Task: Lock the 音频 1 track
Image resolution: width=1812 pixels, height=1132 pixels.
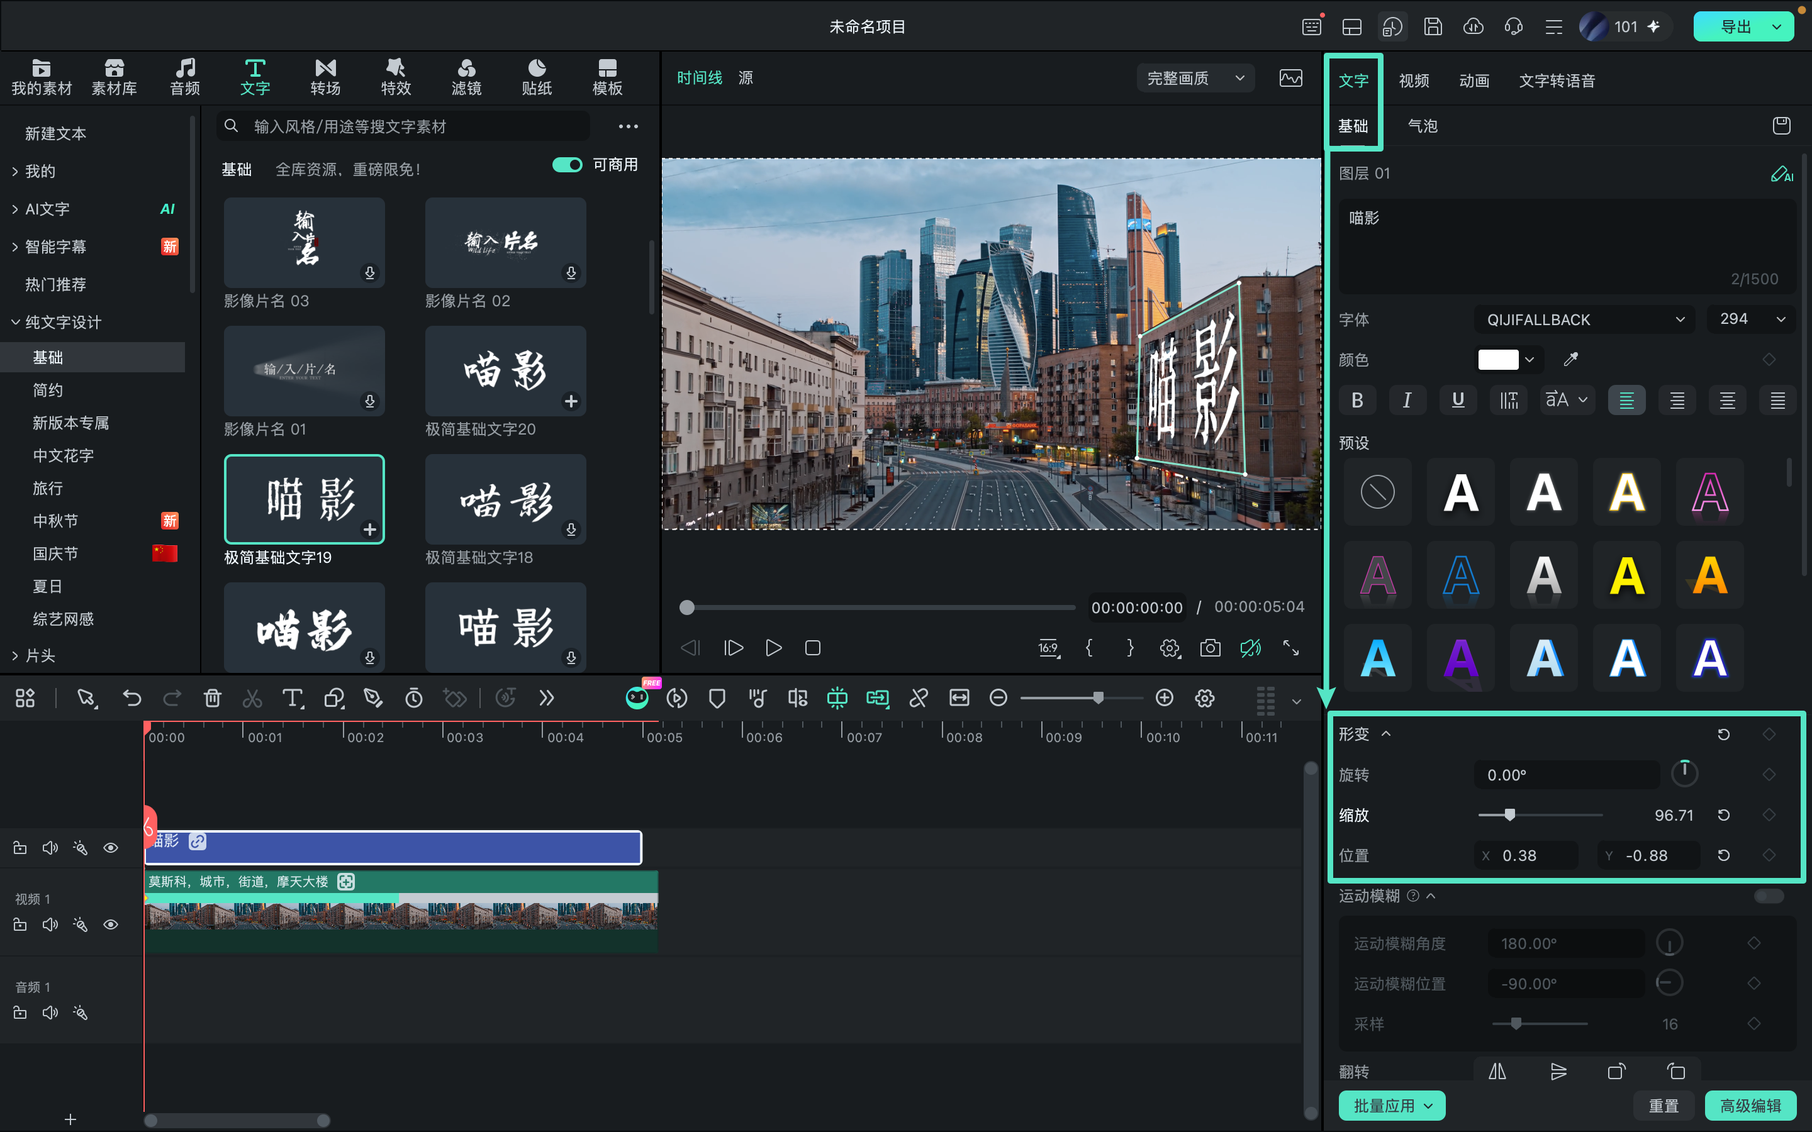Action: pyautogui.click(x=20, y=1013)
